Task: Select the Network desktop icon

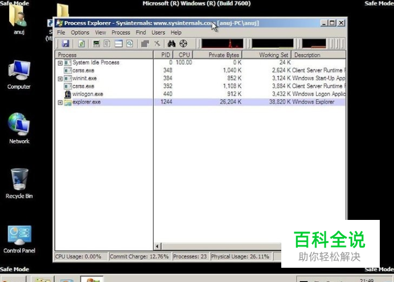Action: pos(19,128)
